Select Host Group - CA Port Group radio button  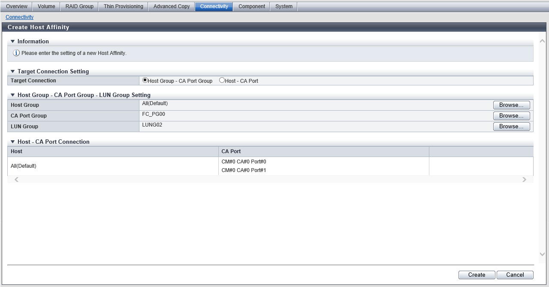pyautogui.click(x=145, y=80)
